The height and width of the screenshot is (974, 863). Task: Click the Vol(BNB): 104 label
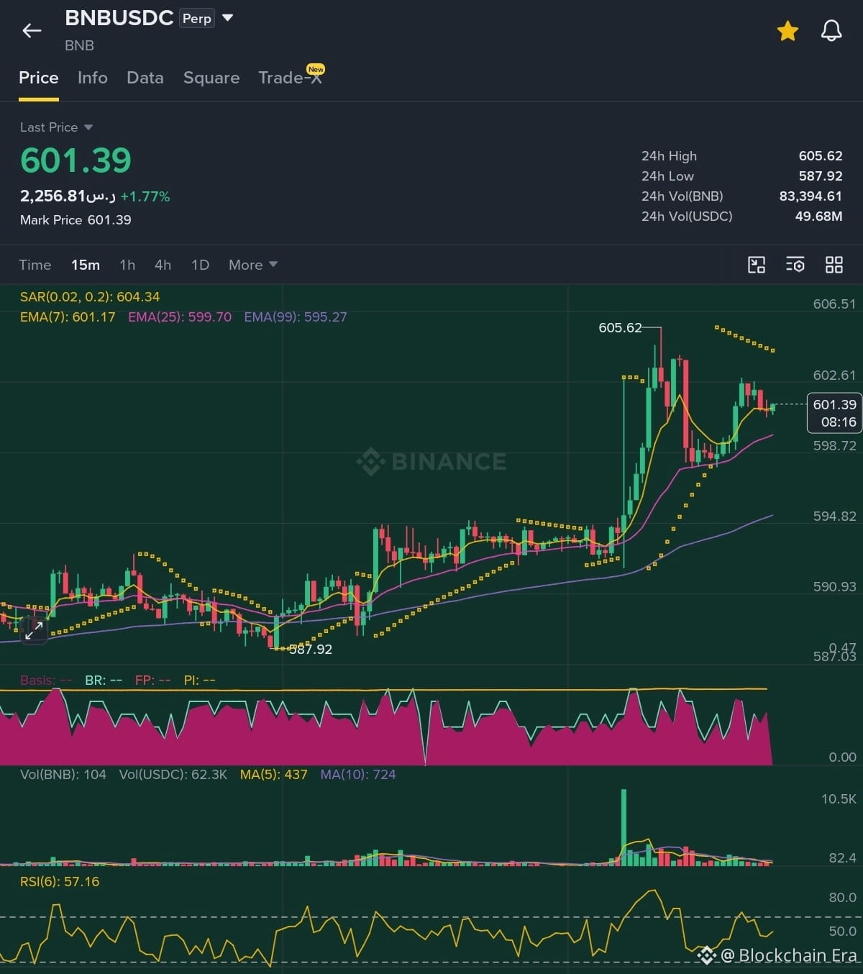[63, 775]
